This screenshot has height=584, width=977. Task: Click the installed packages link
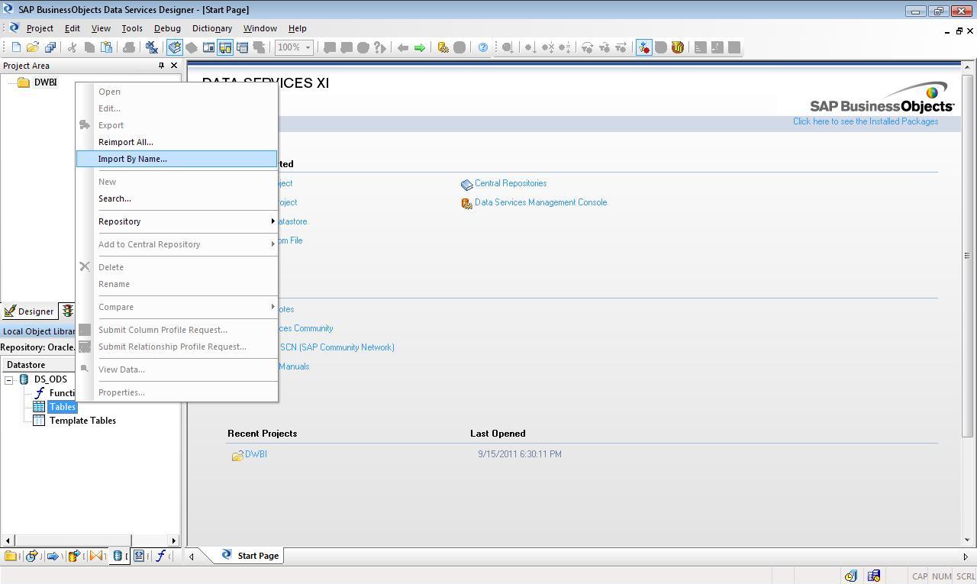[866, 121]
